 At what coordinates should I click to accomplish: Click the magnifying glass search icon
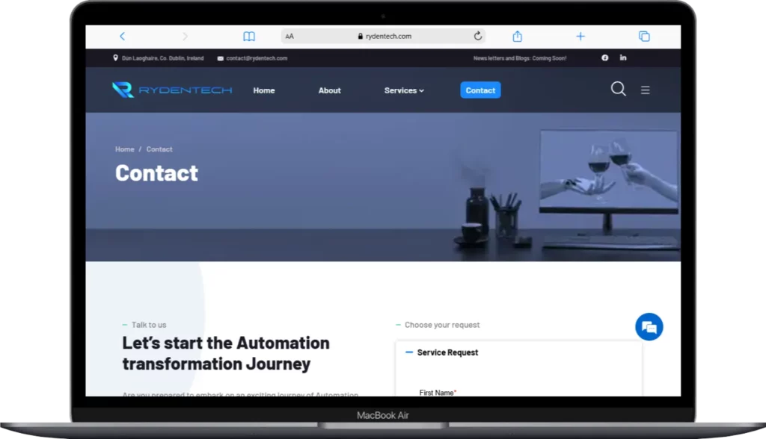618,90
